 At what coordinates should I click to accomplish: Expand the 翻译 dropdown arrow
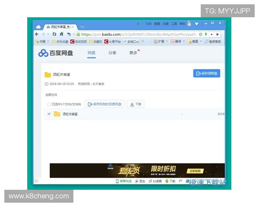pyautogui.click(x=184, y=41)
